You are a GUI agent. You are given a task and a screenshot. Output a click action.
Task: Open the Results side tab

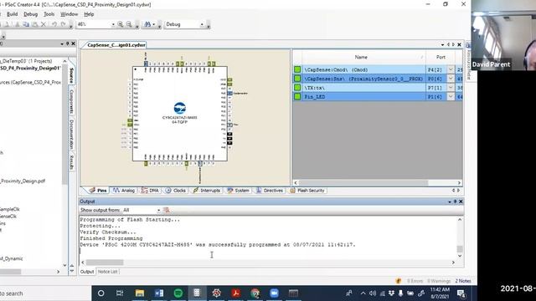(71, 161)
